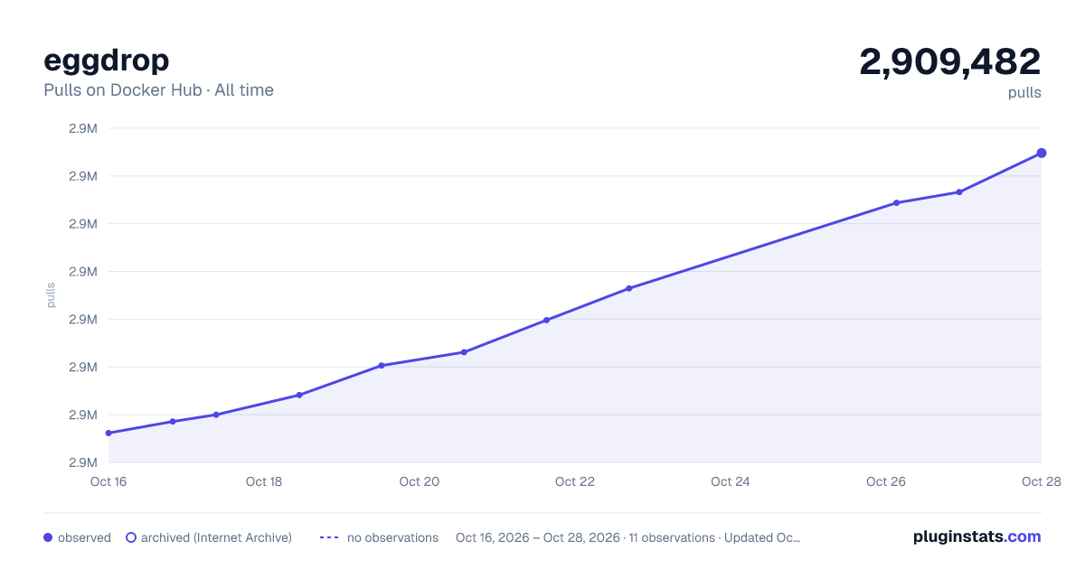
Task: Click the Oct 22 axis label
Action: click(x=575, y=481)
